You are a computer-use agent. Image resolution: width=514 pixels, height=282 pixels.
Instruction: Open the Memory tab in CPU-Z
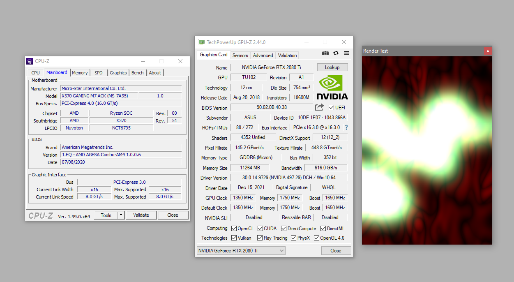tap(80, 73)
